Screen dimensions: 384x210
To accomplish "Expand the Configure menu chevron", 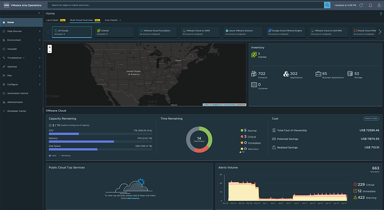I will pyautogui.click(x=40, y=84).
